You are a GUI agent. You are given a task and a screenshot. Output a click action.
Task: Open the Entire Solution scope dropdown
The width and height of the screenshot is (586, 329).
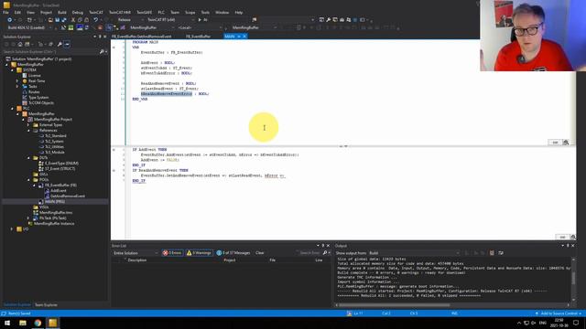click(136, 253)
